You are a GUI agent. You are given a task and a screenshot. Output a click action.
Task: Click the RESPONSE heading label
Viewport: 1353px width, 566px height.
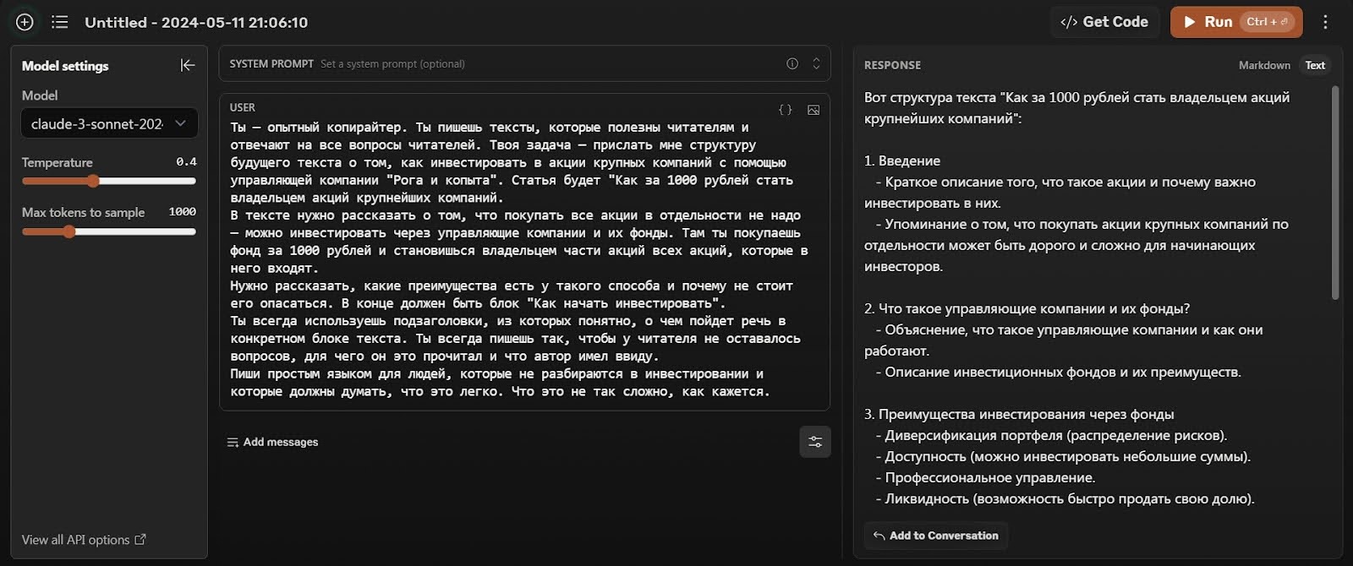click(x=892, y=65)
